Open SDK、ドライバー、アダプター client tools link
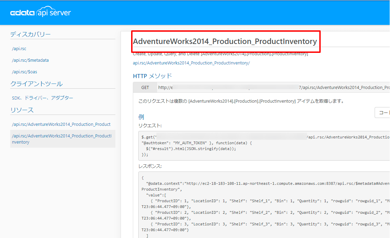 (42, 98)
